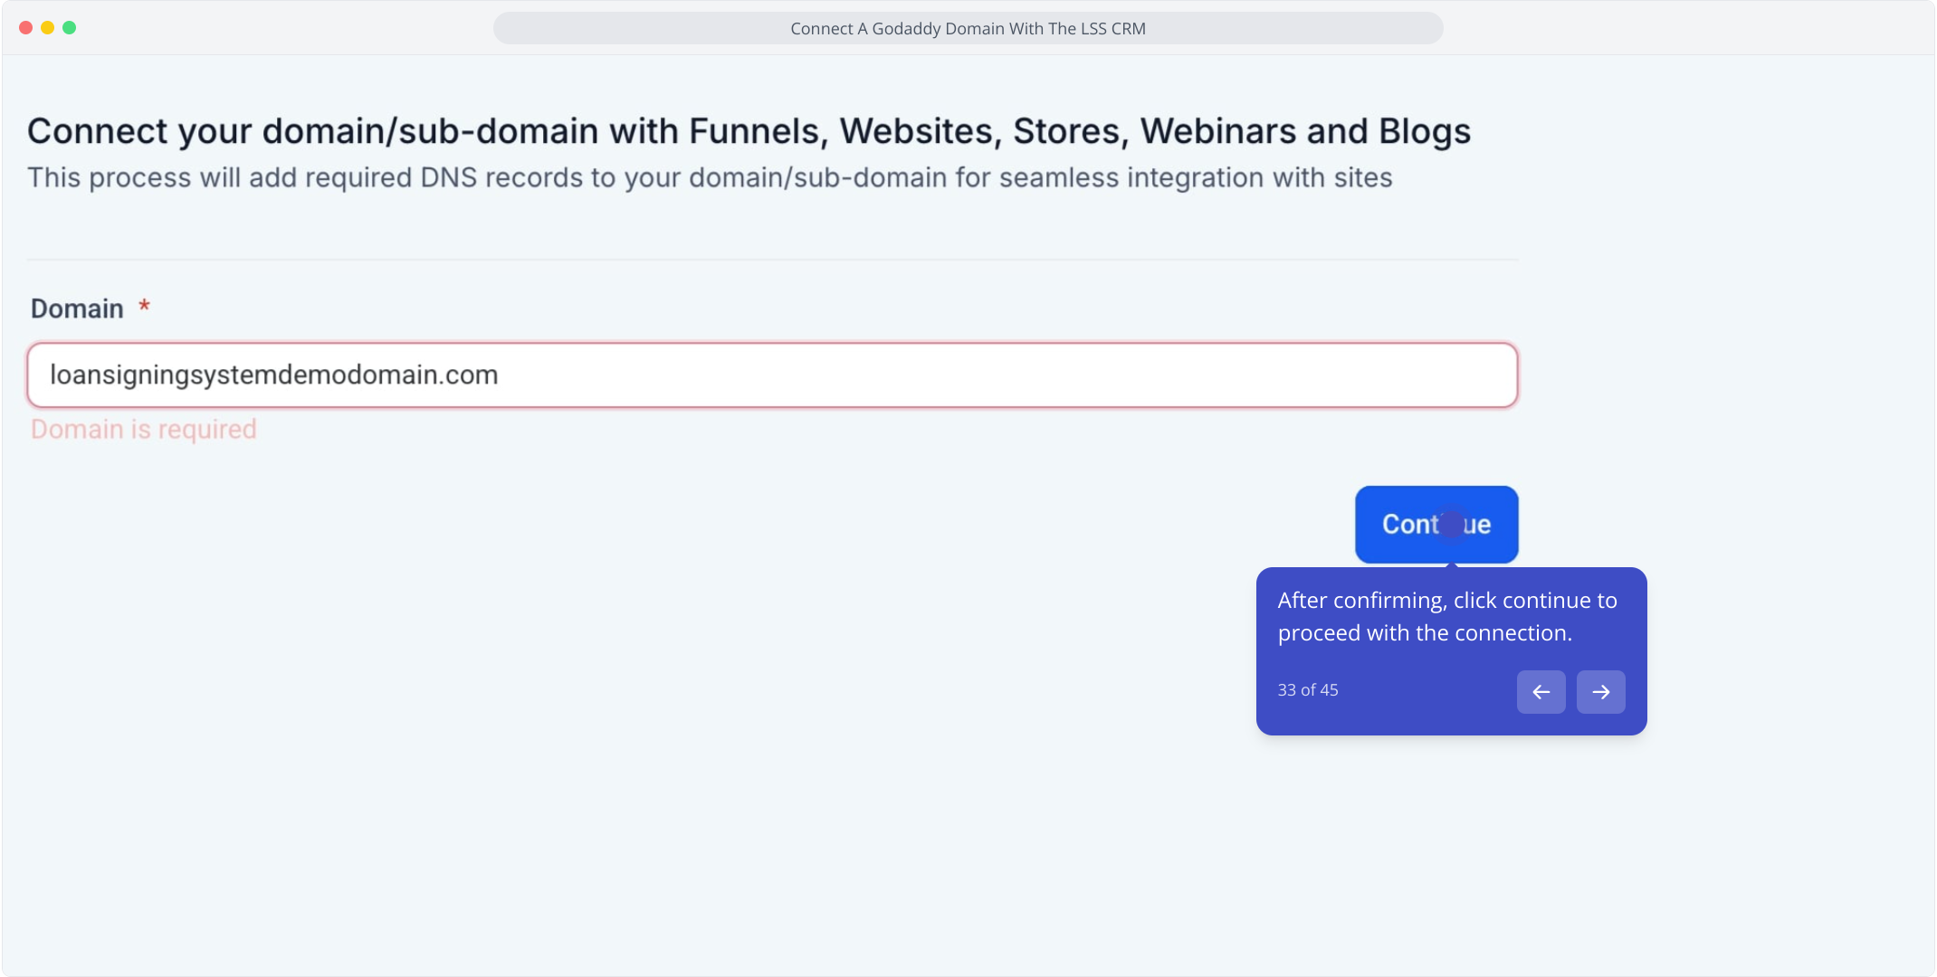Focus the Domain input field
This screenshot has width=1937, height=977.
point(772,375)
